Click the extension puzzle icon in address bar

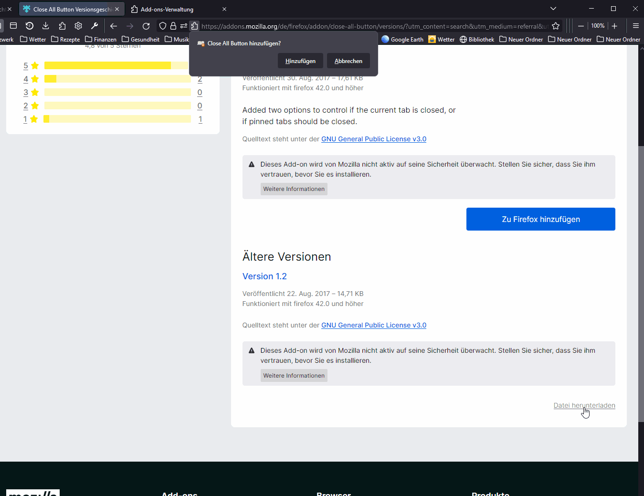click(194, 26)
